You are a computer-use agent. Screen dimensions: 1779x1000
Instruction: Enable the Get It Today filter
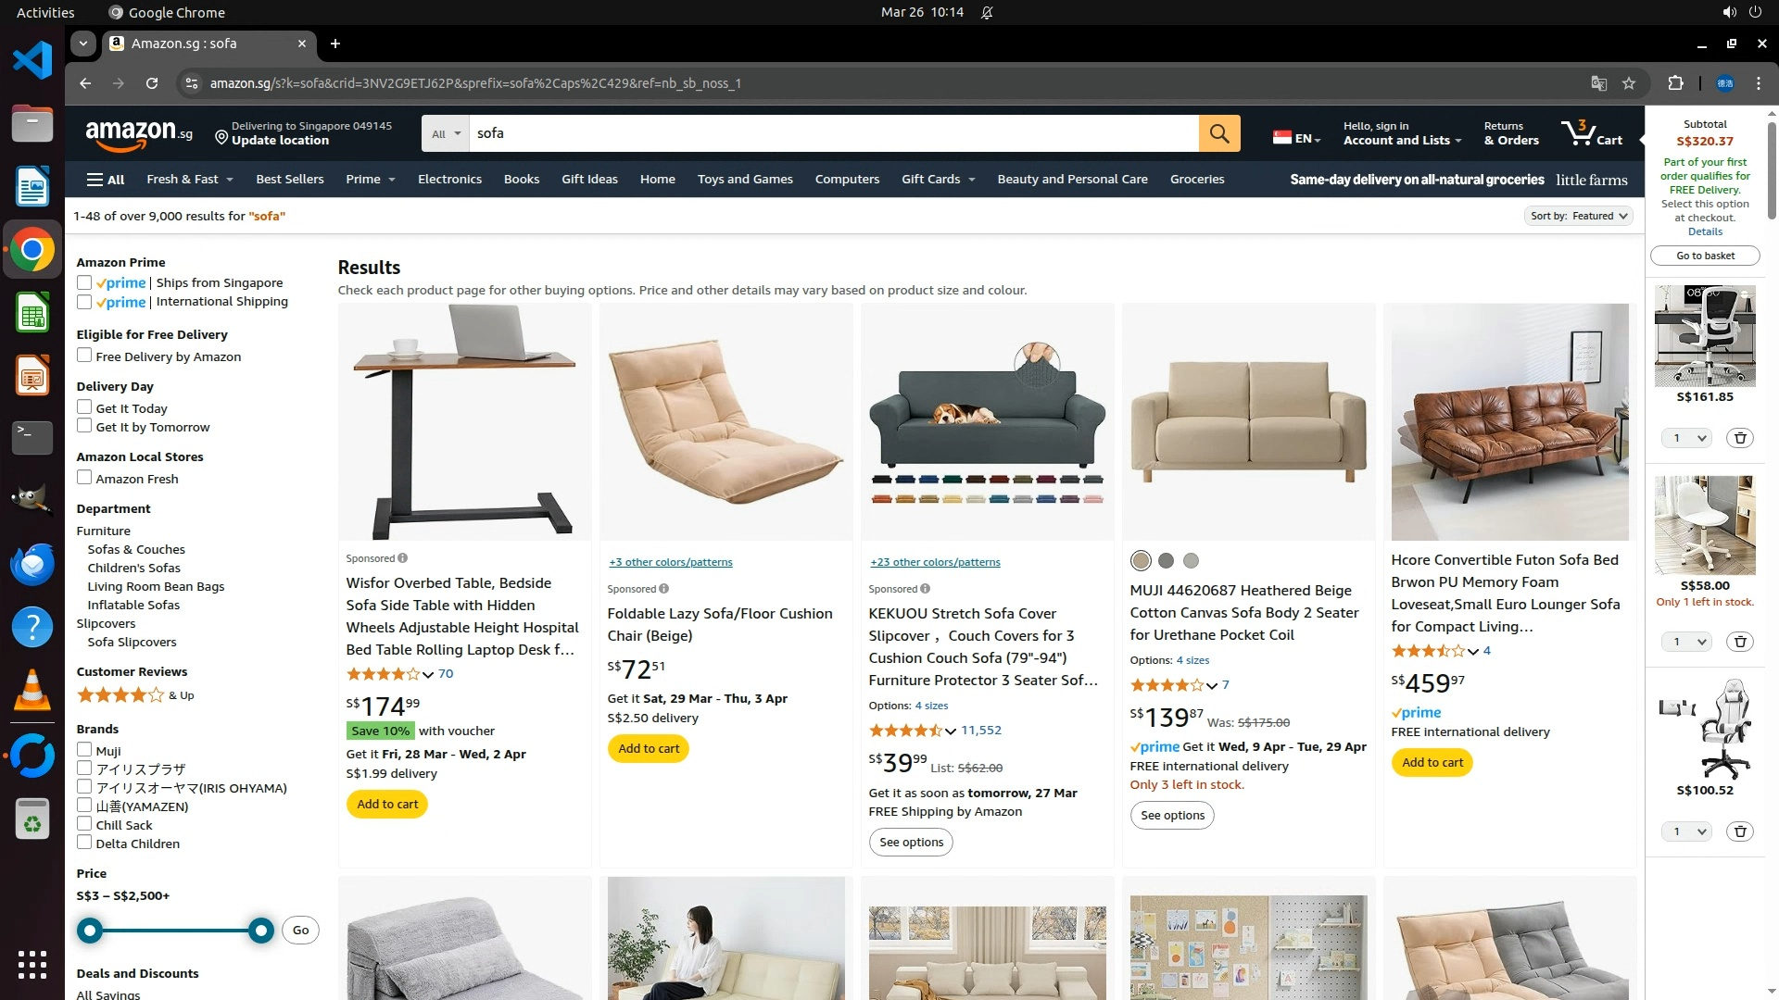coord(84,407)
